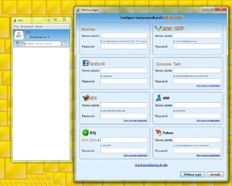This screenshot has width=232, height=186.
Task: Click the Effettua login button
Action: point(193,175)
